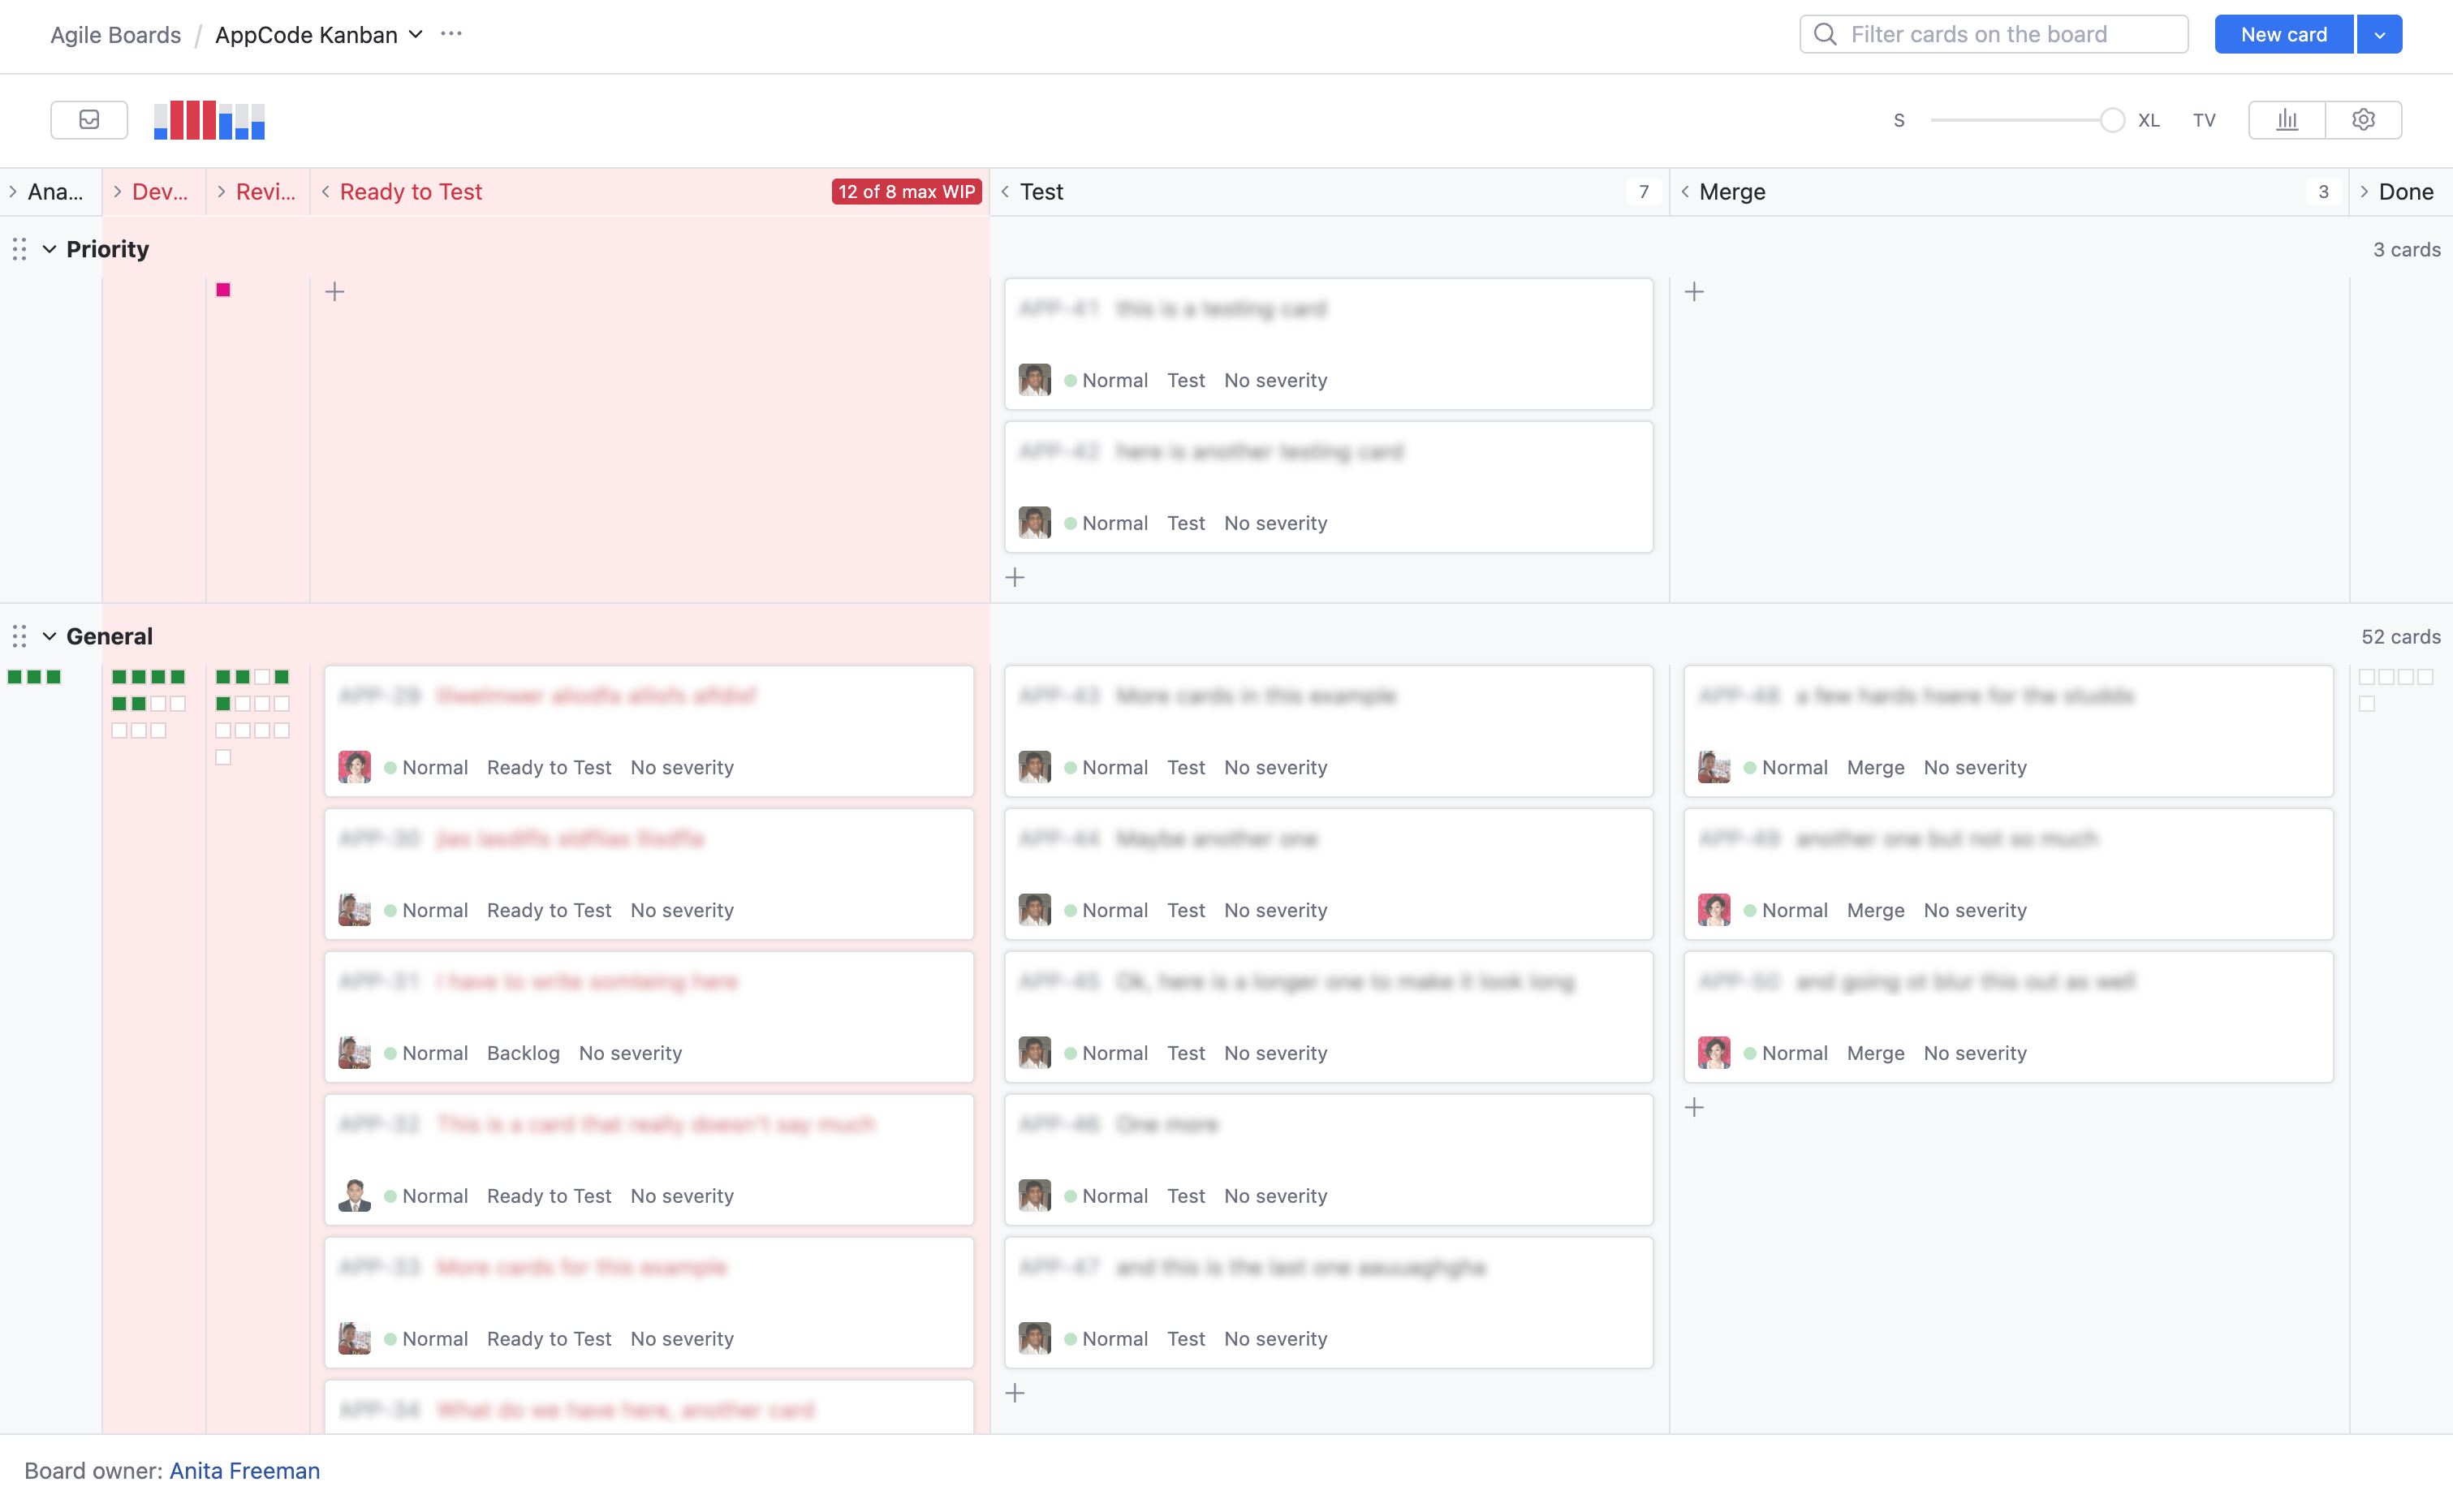Add card in Priority Merge column
Viewport: 2453px width, 1508px height.
tap(1694, 292)
